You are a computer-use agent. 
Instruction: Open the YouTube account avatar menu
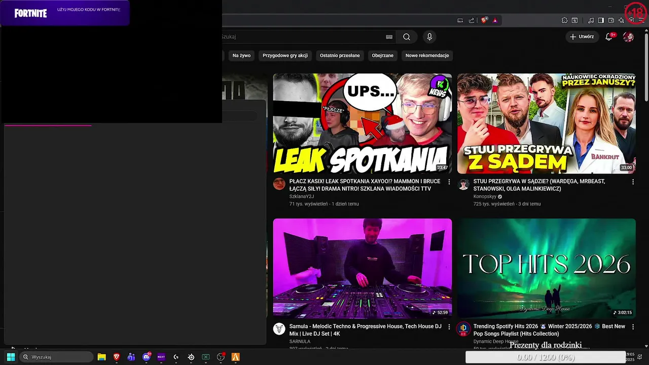(x=628, y=36)
